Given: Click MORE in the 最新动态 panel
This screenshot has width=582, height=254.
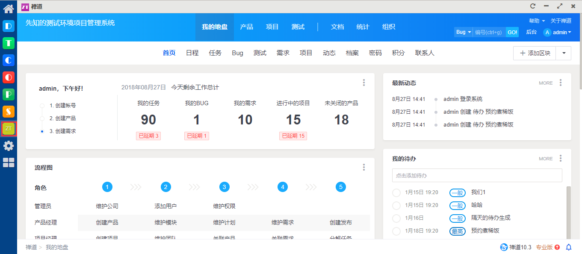Looking at the screenshot, I should tap(546, 83).
